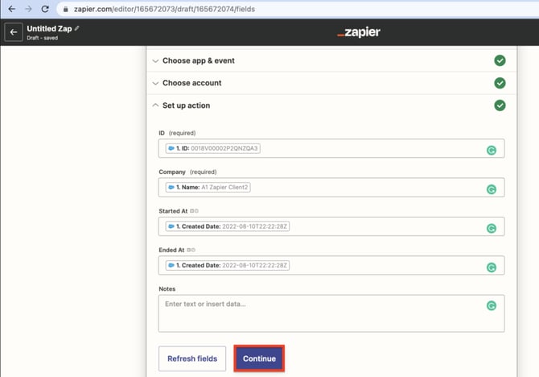Image resolution: width=539 pixels, height=377 pixels.
Task: Click green checkmark beside Choose app & event
Action: point(500,60)
